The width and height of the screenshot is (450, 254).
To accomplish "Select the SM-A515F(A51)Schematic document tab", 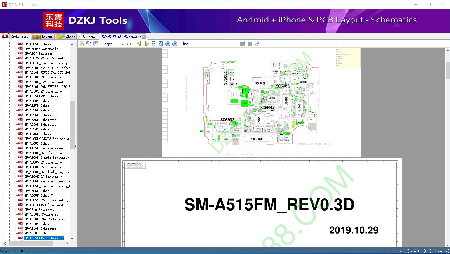I will click(x=121, y=37).
